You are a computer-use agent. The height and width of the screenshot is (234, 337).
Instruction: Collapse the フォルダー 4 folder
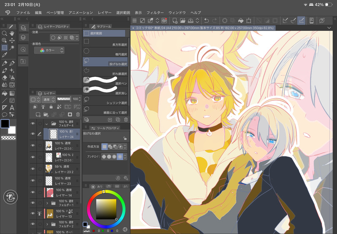click(x=47, y=124)
